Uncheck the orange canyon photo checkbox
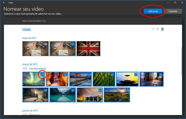Screen dimensions: 186x119 [x=65, y=74]
